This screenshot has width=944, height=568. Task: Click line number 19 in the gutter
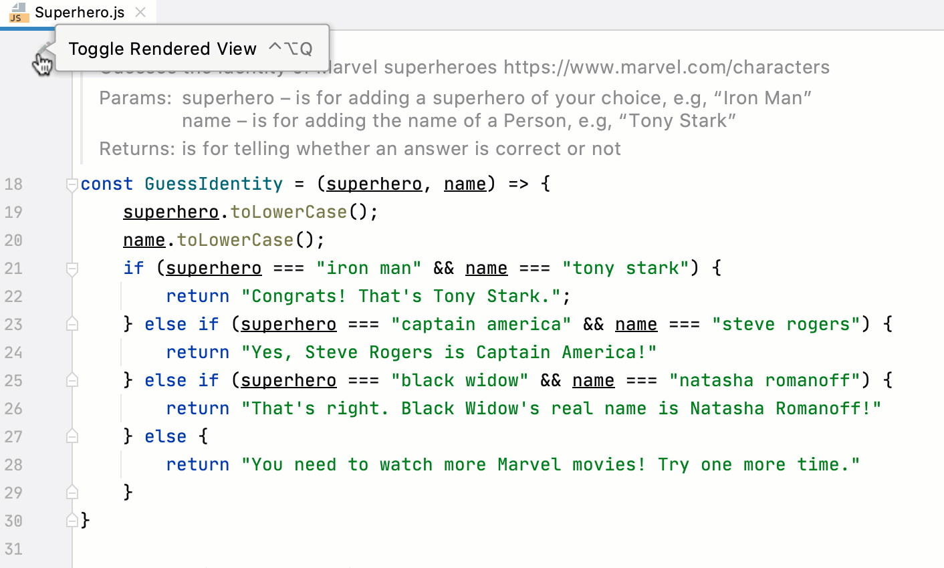click(x=13, y=212)
